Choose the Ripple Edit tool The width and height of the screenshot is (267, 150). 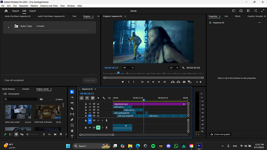point(72,103)
